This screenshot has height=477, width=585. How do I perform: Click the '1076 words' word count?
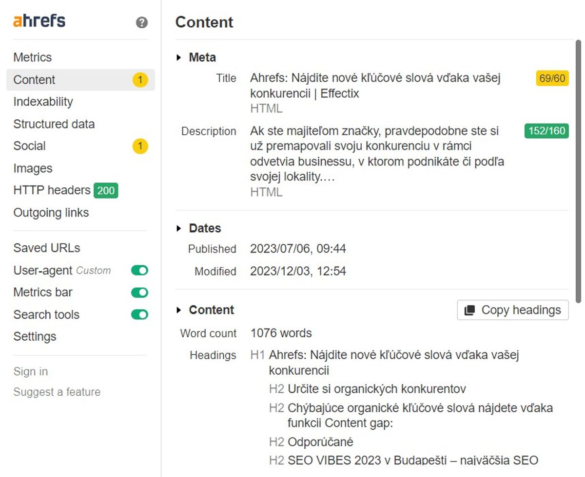click(281, 333)
